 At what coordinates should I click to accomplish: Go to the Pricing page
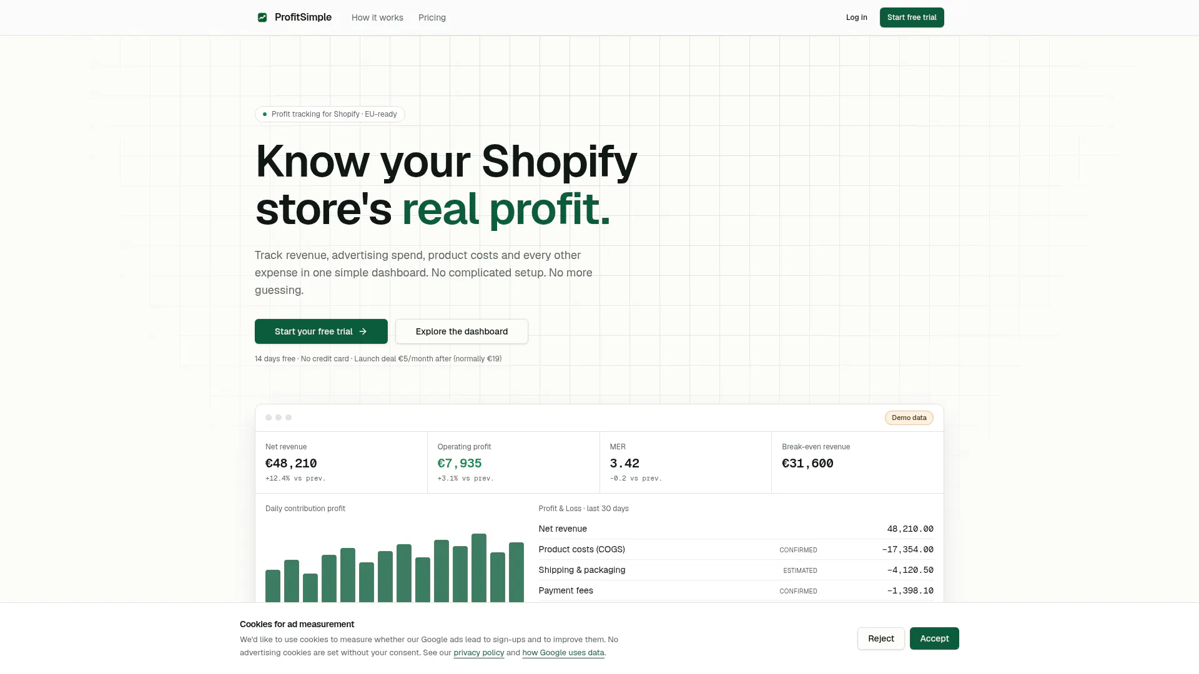(x=432, y=17)
